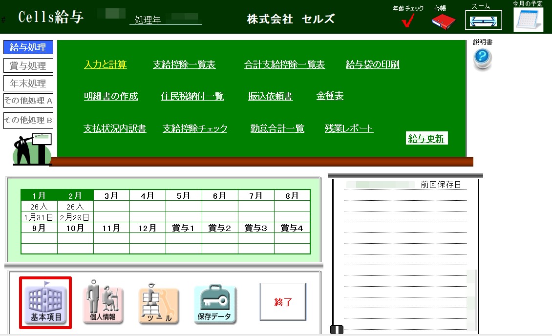Click the ズーム arrows icon
The image size is (552, 336).
(x=483, y=21)
